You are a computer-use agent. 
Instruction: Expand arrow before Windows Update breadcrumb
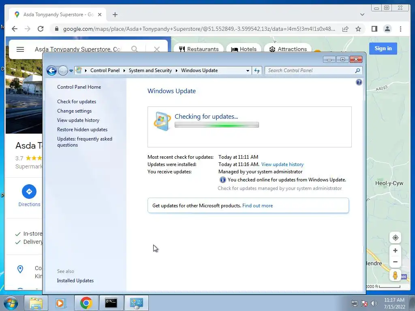[177, 70]
